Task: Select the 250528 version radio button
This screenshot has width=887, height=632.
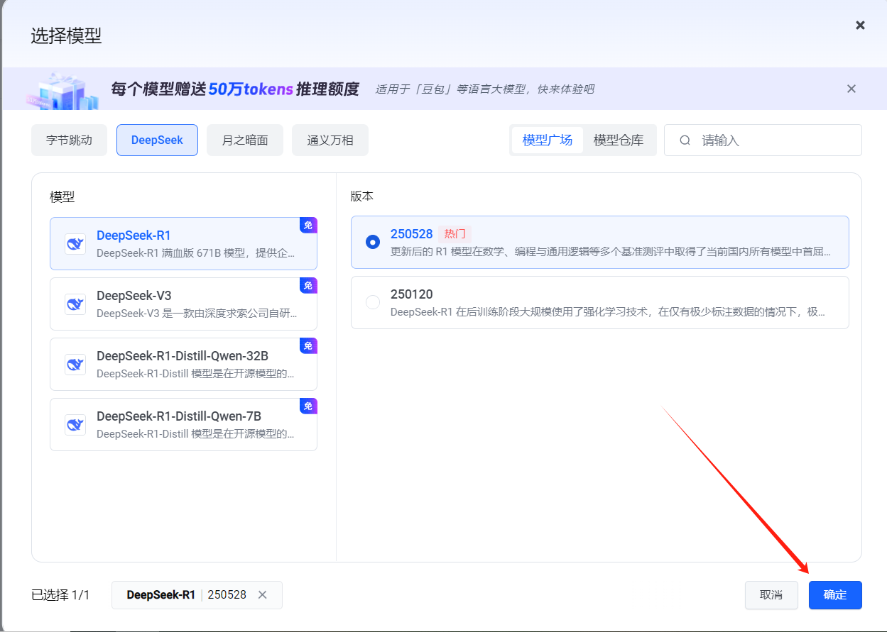Action: coord(372,242)
